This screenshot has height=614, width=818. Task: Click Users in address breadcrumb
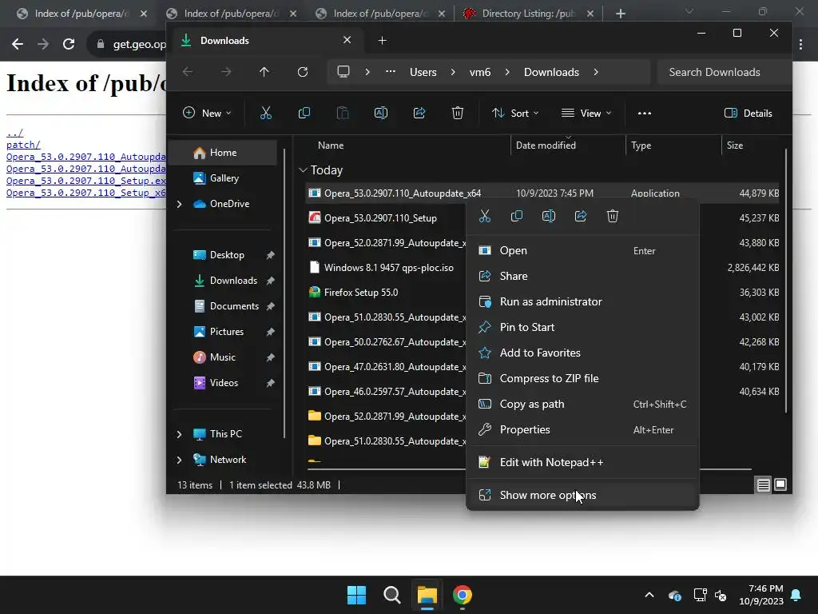pyautogui.click(x=423, y=72)
